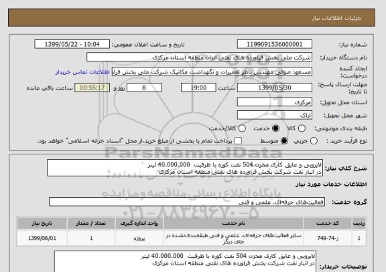Click the ردیف column header

[359, 223]
